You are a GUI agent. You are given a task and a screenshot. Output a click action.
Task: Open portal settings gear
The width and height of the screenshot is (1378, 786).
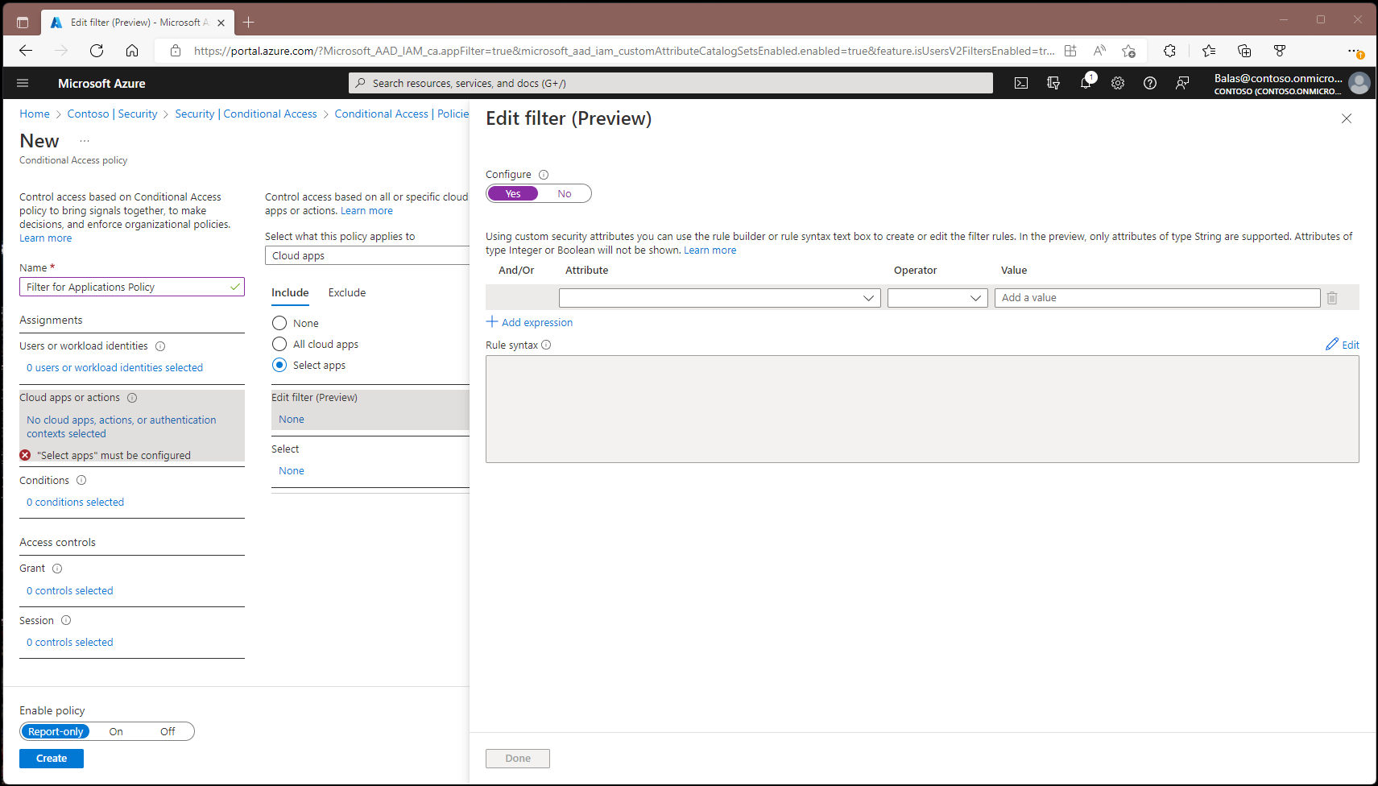1118,83
